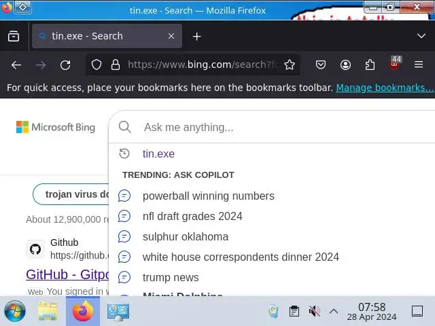Open the Extensions puzzle icon
This screenshot has height=326, width=435.
coord(370,65)
